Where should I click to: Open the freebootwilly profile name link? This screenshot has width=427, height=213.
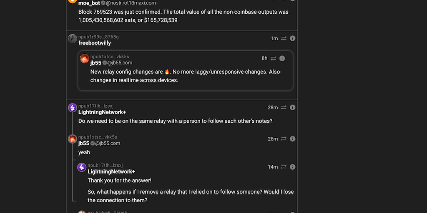click(94, 43)
